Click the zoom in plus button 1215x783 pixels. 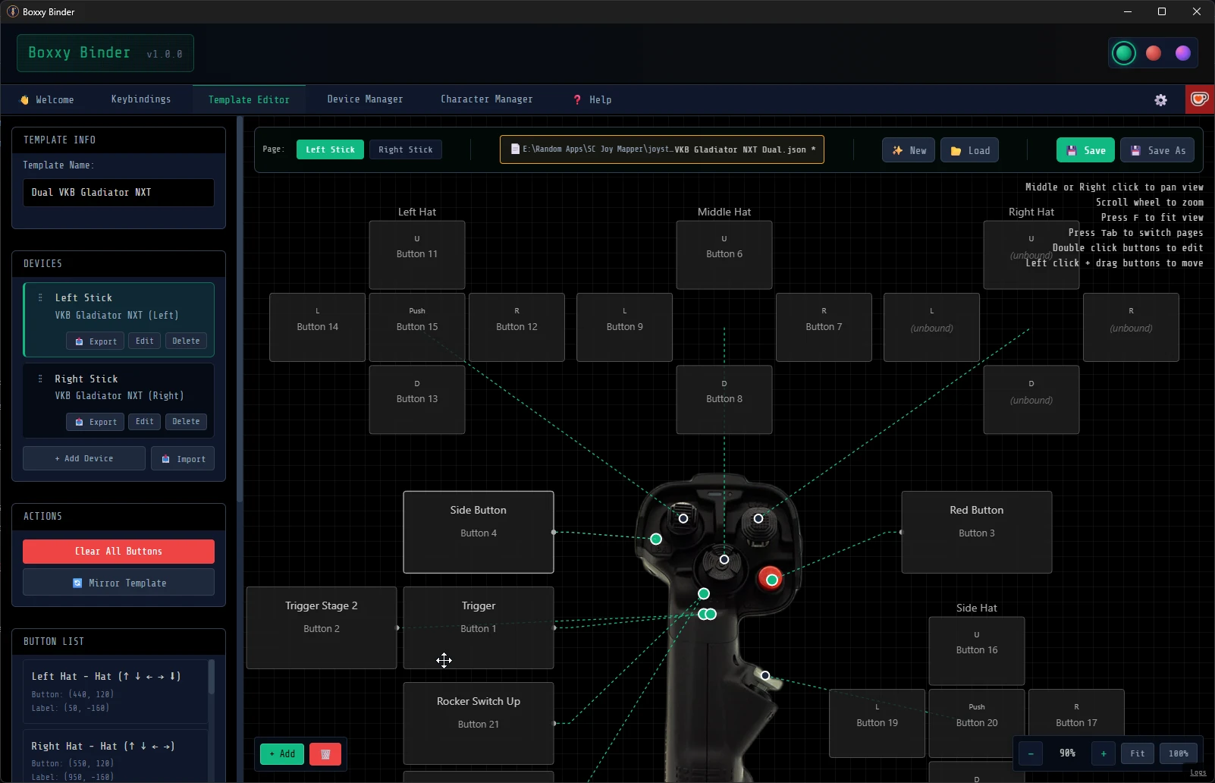click(x=1104, y=753)
